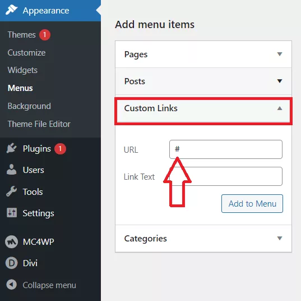Click the URL field label
Image resolution: width=301 pixels, height=301 pixels.
pos(131,149)
